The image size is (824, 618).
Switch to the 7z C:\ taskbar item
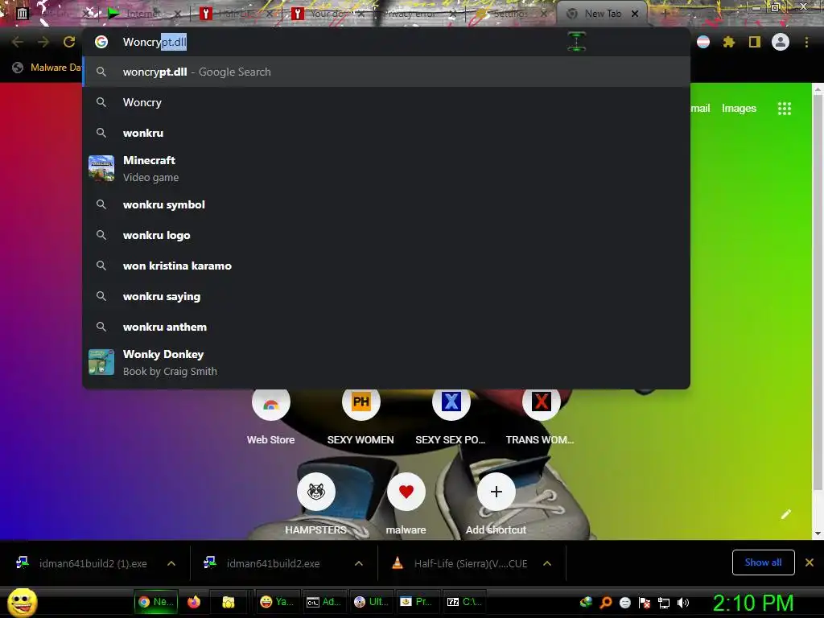[x=464, y=602]
